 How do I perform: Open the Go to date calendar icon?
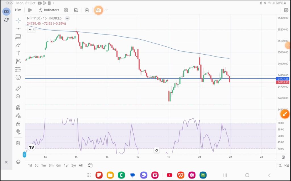90,165
